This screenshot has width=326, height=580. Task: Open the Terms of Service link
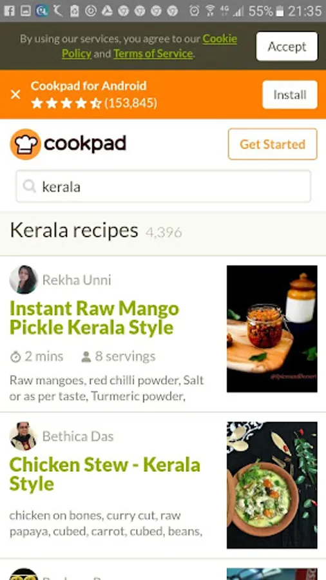pos(153,54)
